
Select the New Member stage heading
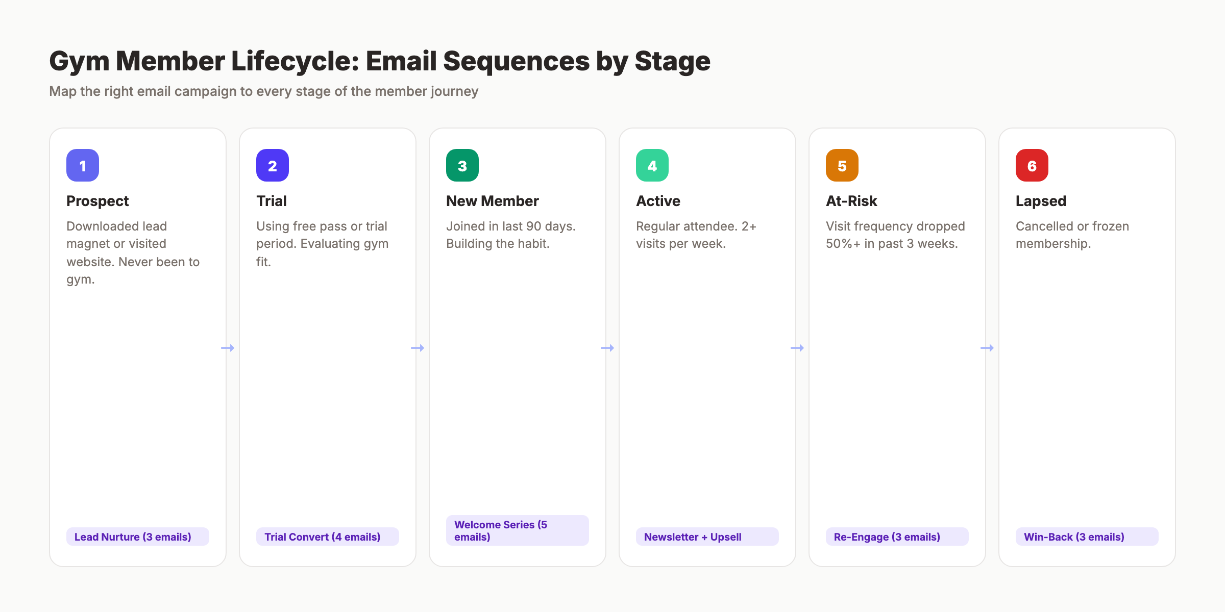tap(492, 200)
